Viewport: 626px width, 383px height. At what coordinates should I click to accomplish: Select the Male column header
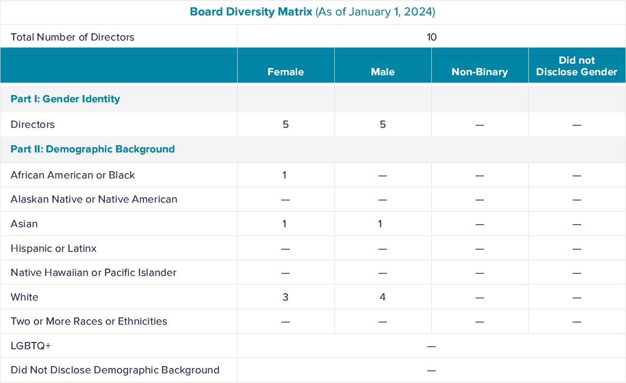(x=383, y=72)
